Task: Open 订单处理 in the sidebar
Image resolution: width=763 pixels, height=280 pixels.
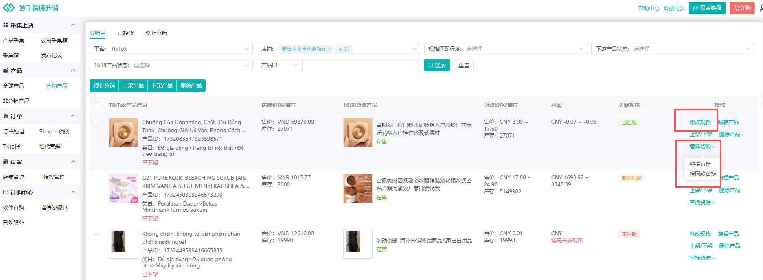Action: [x=13, y=131]
